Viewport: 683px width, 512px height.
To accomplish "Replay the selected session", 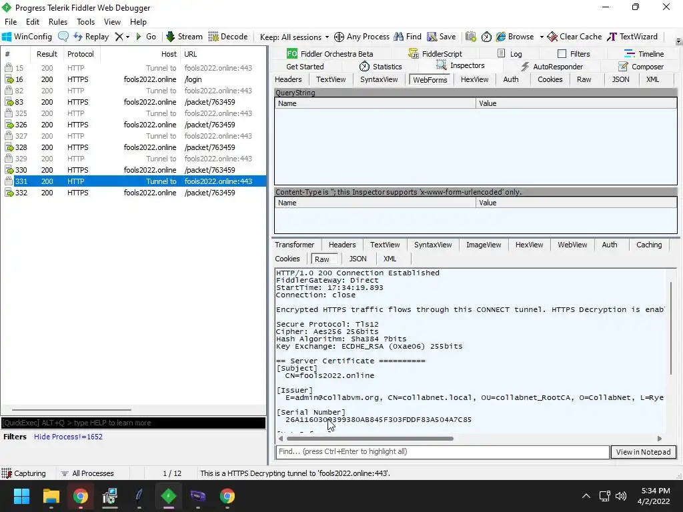I will (91, 37).
